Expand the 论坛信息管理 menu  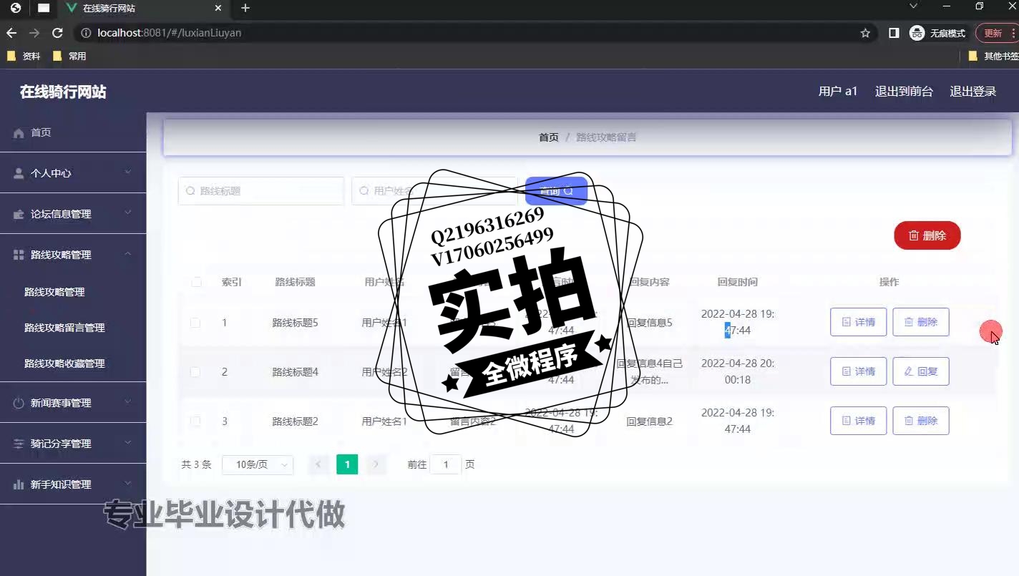coord(127,213)
